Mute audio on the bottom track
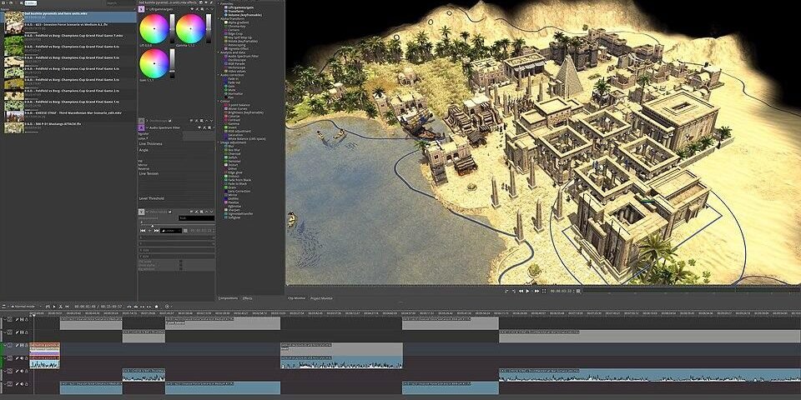The image size is (801, 400). point(23,384)
